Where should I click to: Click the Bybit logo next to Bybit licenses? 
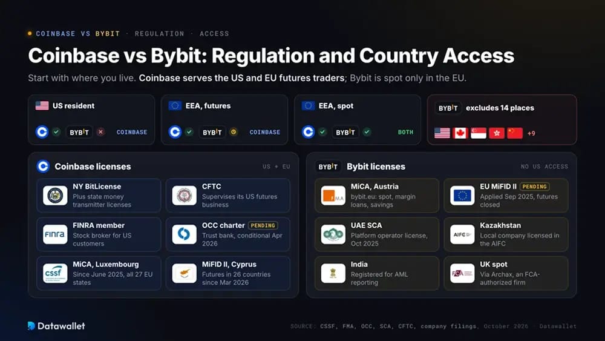point(328,167)
